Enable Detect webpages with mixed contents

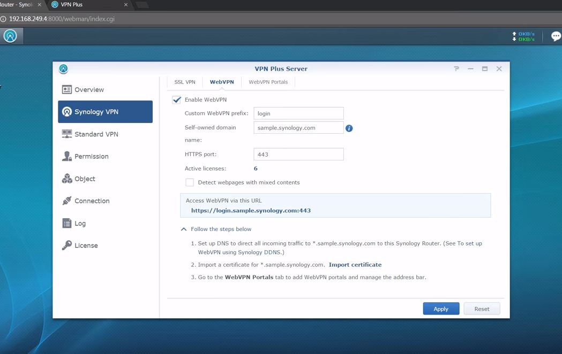[x=190, y=182]
